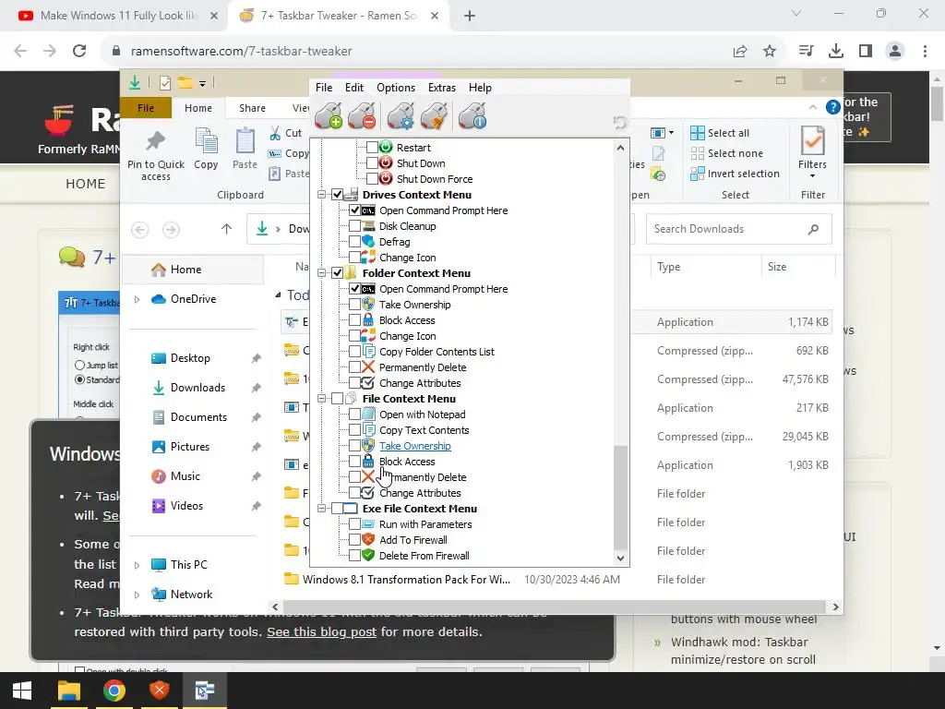This screenshot has width=945, height=709.
Task: Open the Extras menu
Action: click(x=442, y=88)
